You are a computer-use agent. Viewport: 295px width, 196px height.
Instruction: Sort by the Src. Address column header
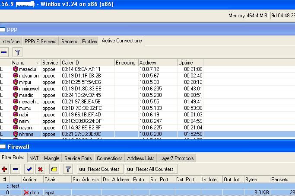coord(86,180)
